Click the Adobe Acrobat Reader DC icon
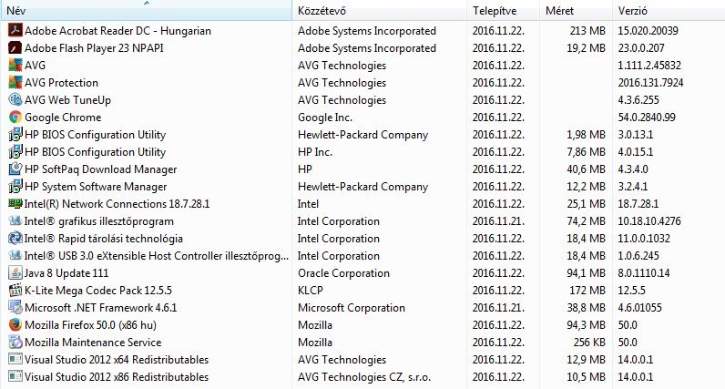725x389 pixels. pyautogui.click(x=15, y=30)
